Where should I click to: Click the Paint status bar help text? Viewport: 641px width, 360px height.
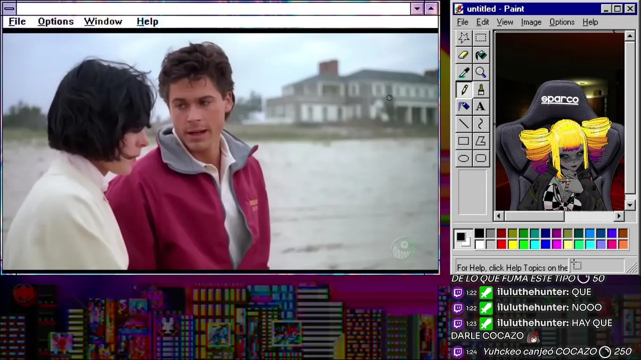pos(512,267)
